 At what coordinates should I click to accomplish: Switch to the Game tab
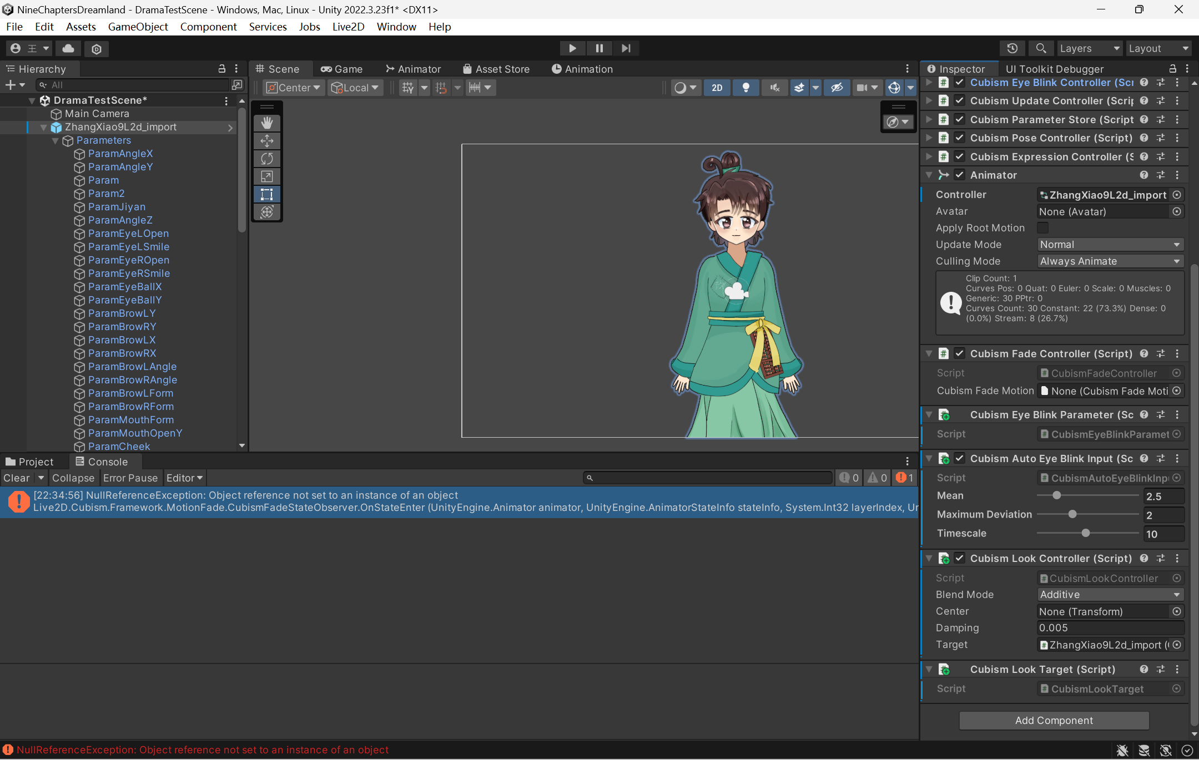(x=342, y=69)
